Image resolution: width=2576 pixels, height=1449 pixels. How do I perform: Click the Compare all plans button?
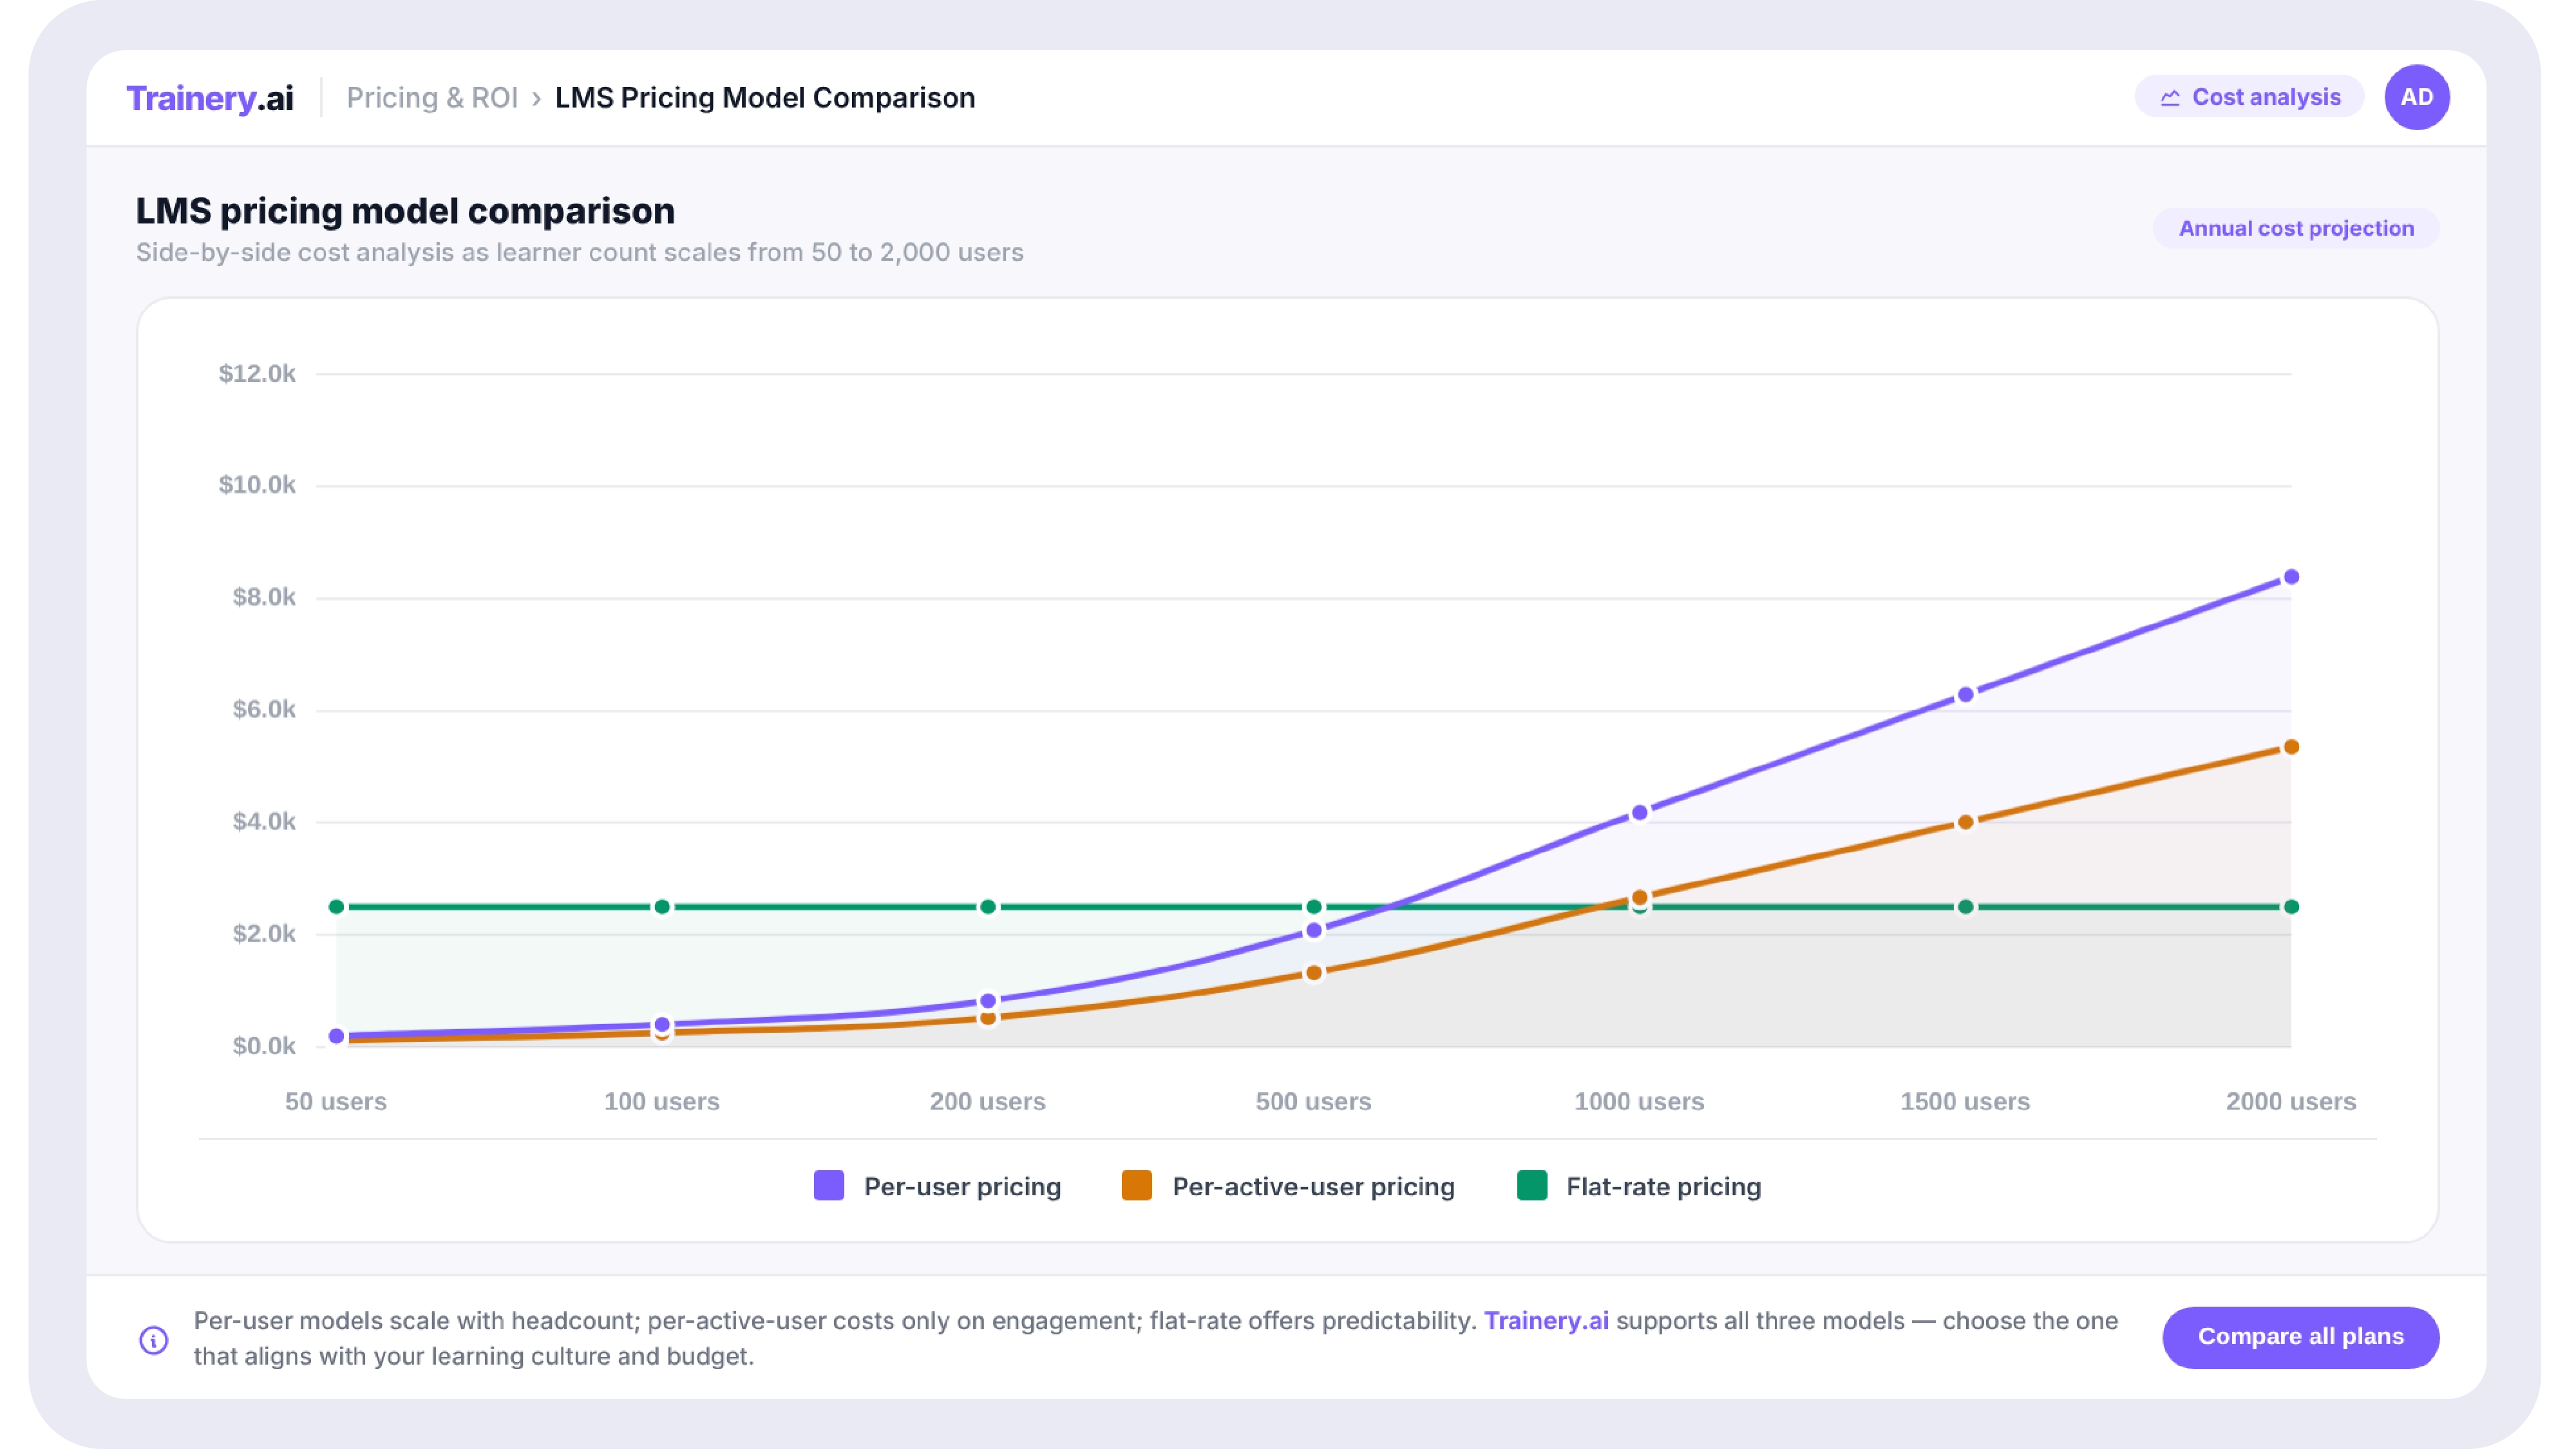[2301, 1337]
